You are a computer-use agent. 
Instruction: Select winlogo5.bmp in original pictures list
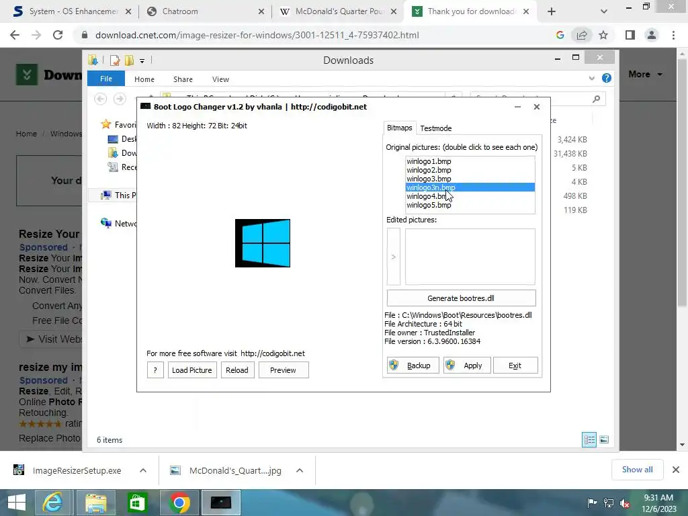click(429, 205)
